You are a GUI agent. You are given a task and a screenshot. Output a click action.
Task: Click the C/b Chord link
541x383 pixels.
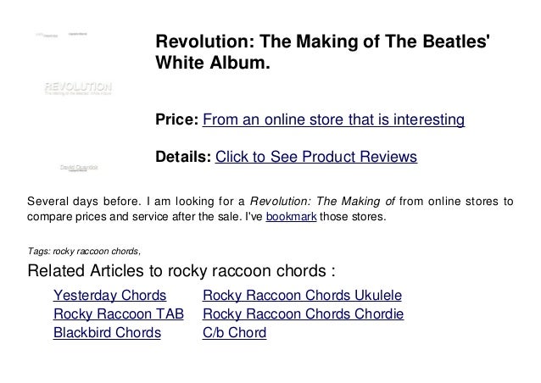(x=234, y=333)
